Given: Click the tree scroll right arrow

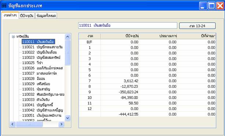Looking at the screenshot, I should point(62,124).
